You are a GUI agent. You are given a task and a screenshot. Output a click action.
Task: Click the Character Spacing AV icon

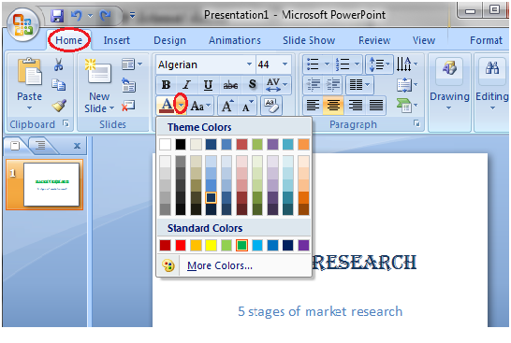click(277, 85)
